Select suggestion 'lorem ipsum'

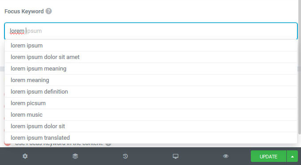[x=151, y=46]
